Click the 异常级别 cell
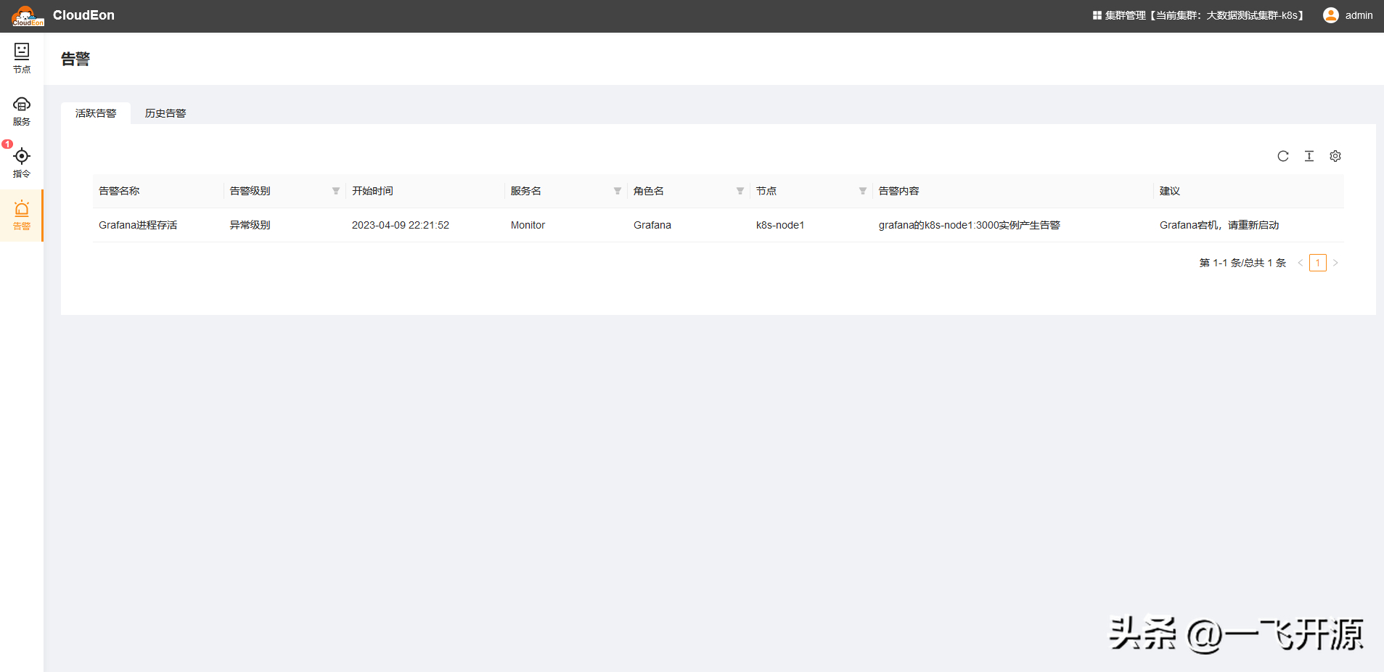The width and height of the screenshot is (1384, 672). 250,225
